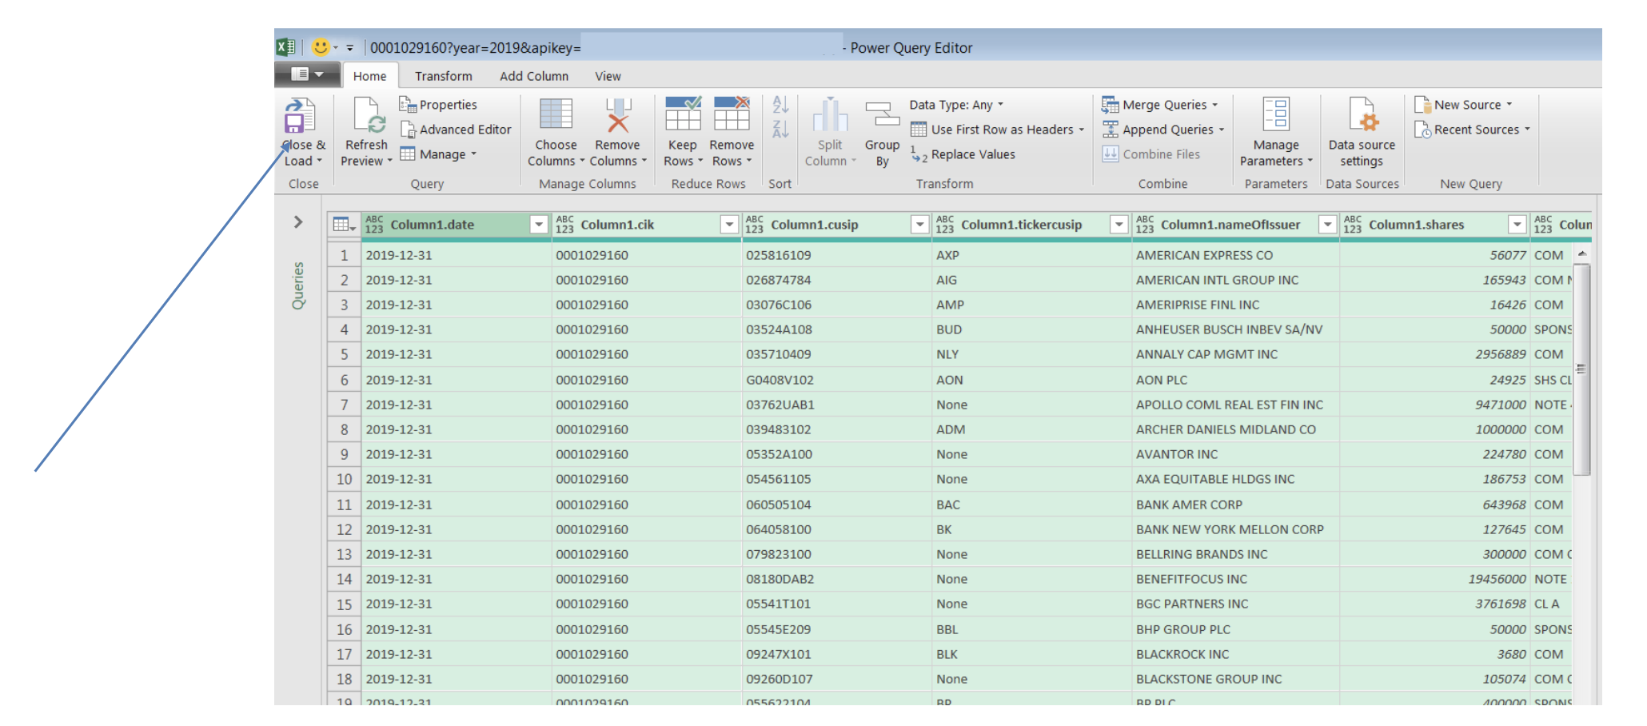Click the scroll up arrow
Screen dimensions: 1647x726
point(1581,253)
